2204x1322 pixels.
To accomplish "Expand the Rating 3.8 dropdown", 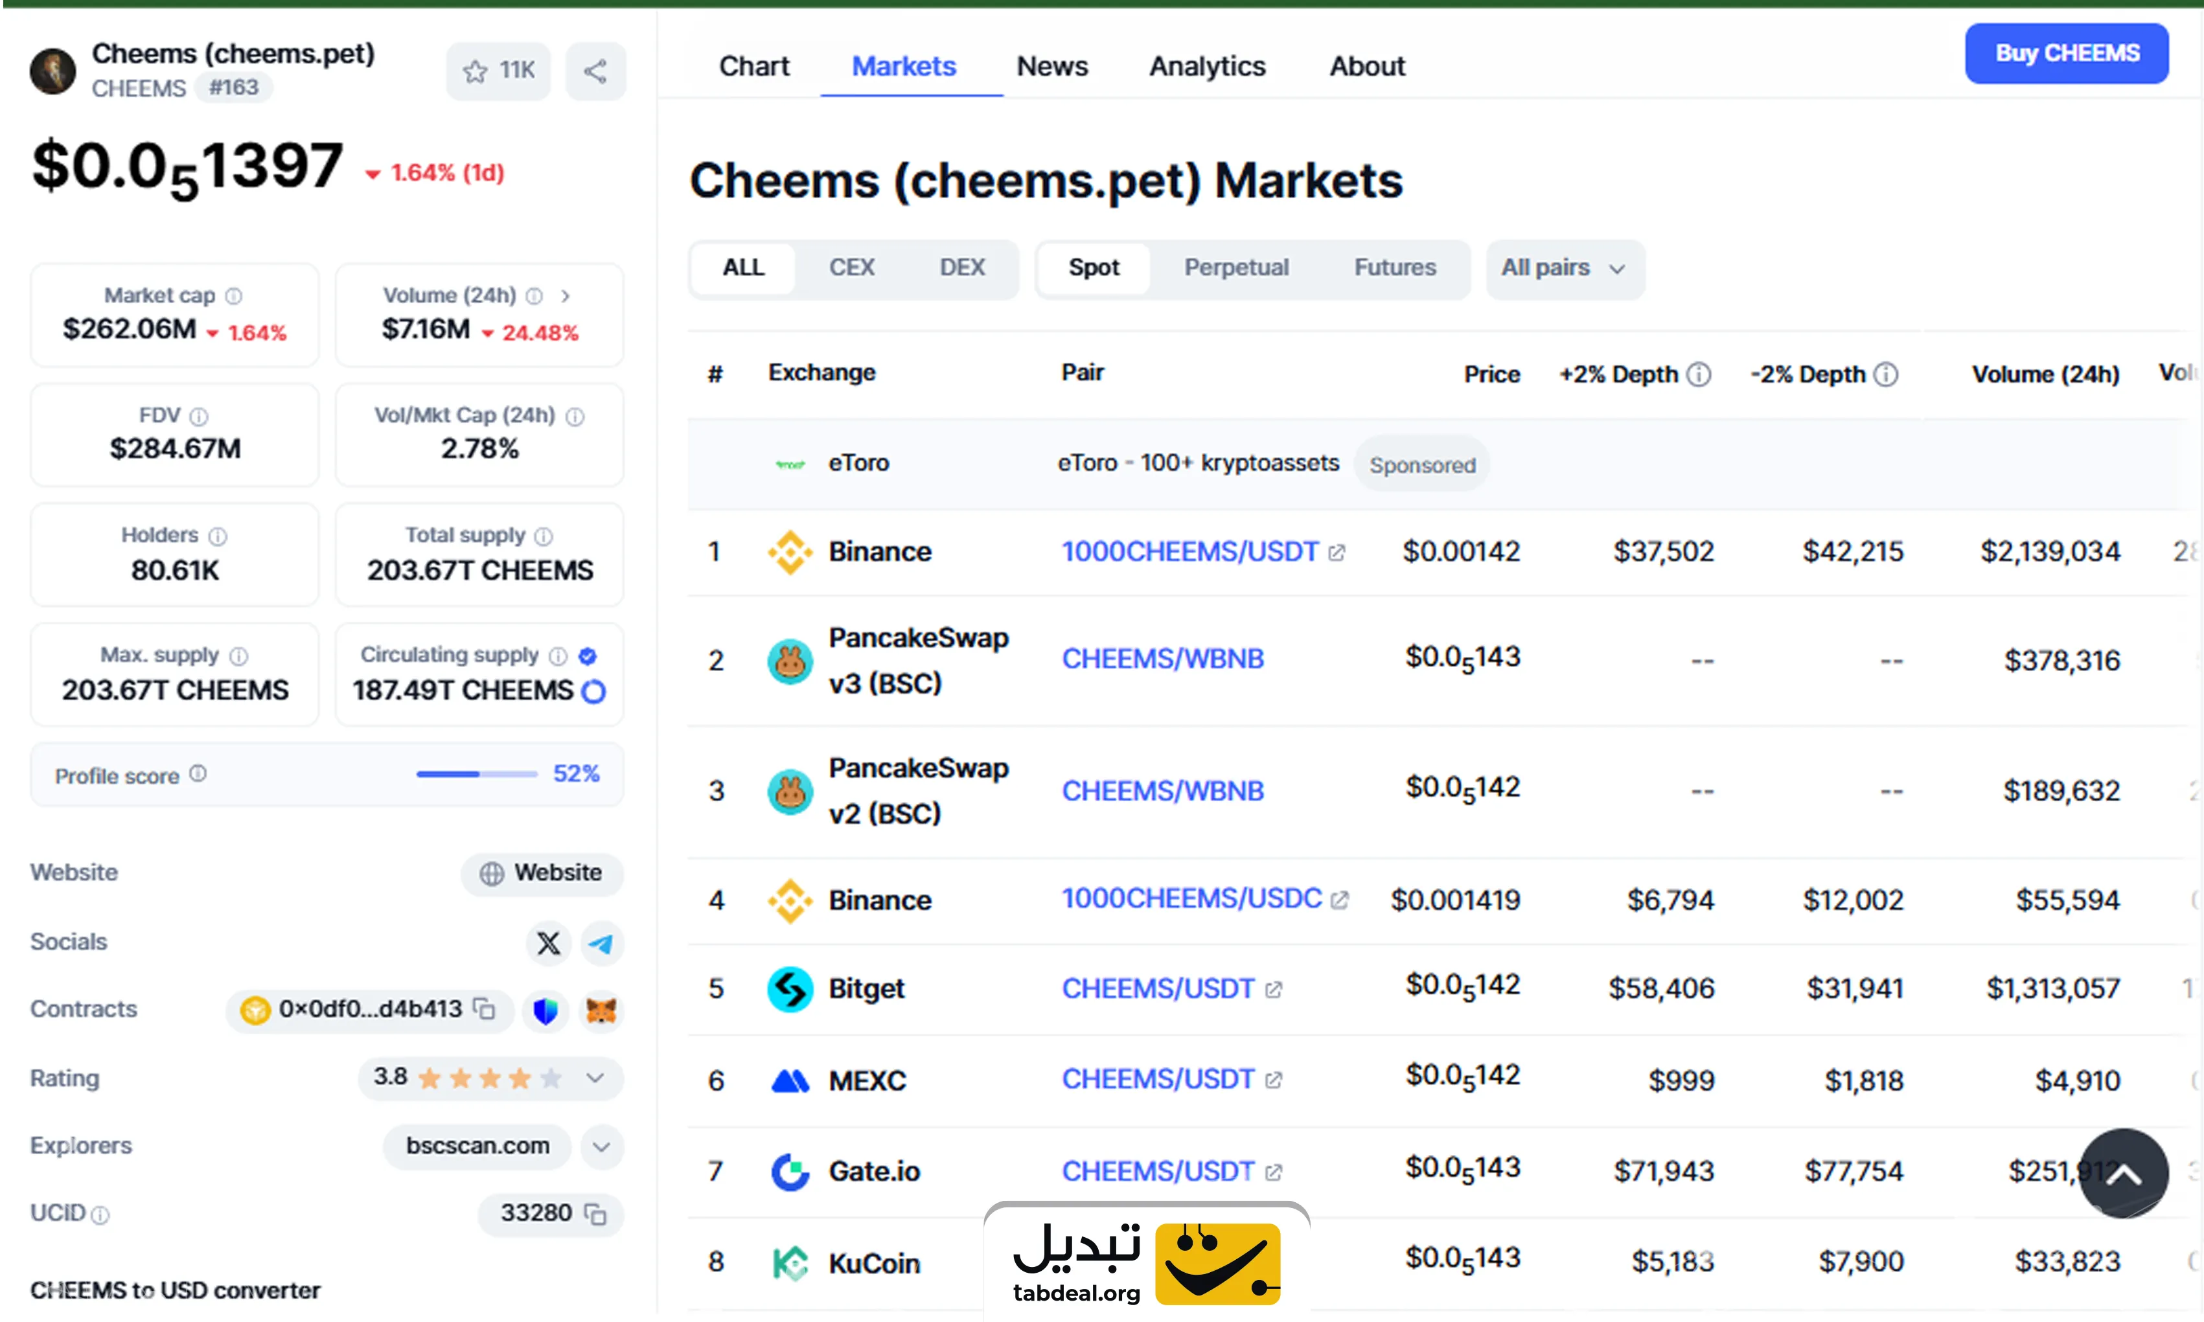I will [596, 1078].
